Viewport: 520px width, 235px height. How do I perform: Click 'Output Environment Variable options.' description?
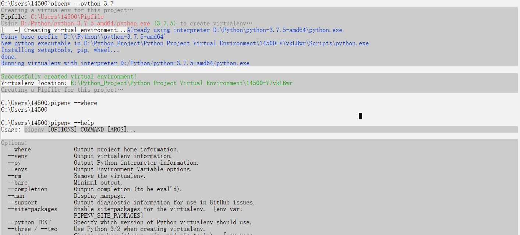tap(133, 169)
